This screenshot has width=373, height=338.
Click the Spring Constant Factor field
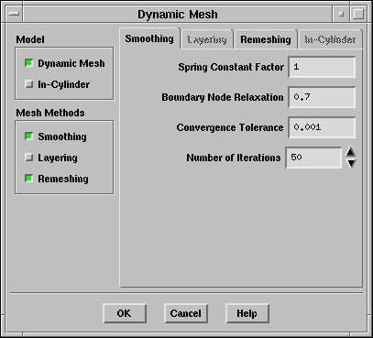point(322,67)
